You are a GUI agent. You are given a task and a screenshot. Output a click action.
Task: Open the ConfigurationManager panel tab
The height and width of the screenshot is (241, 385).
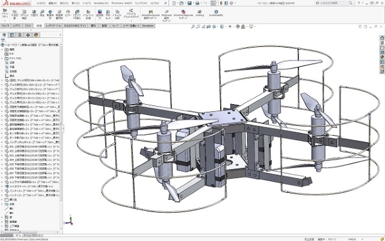(x=20, y=35)
